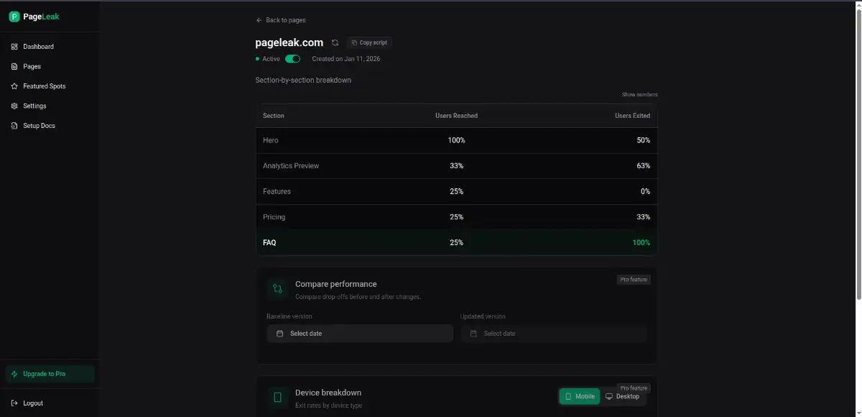The width and height of the screenshot is (862, 417).
Task: Click the Device breakdown phone icon
Action: click(277, 398)
